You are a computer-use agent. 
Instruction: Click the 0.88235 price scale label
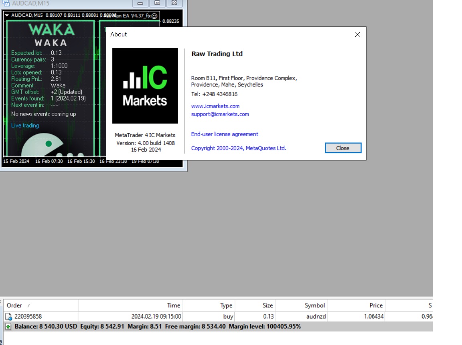coord(171,21)
